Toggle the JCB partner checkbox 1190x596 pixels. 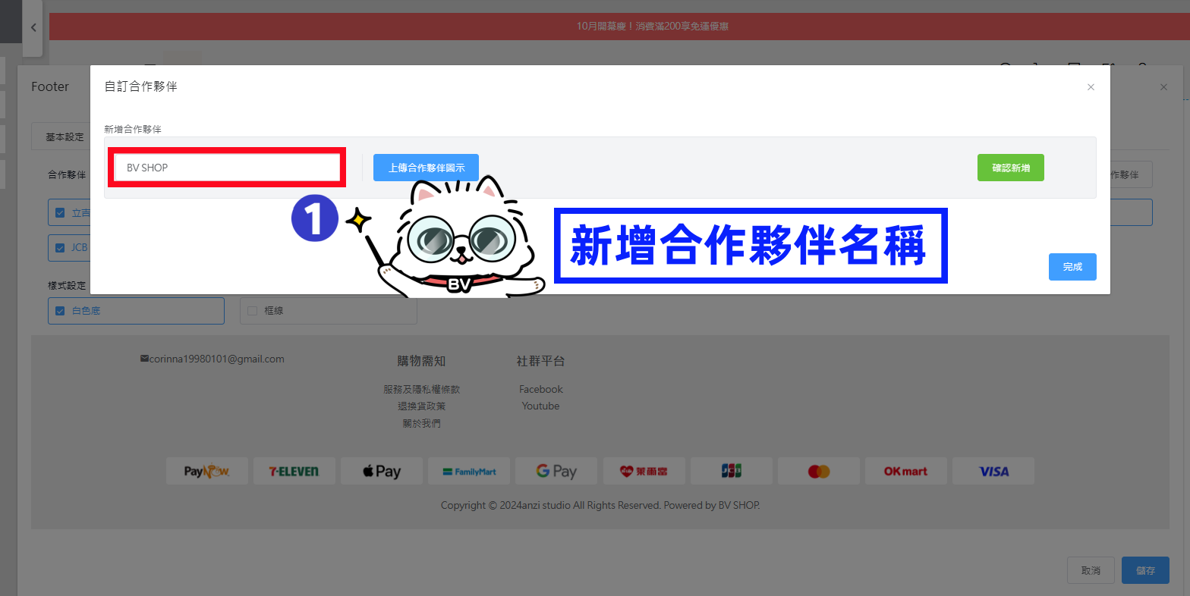click(x=60, y=247)
